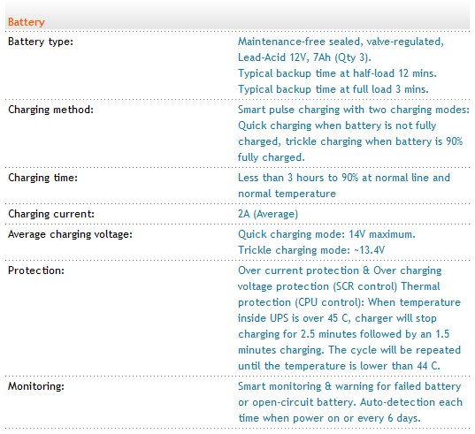The image size is (475, 434).
Task: Click the Smart monitoring & warning text
Action: coord(349,386)
